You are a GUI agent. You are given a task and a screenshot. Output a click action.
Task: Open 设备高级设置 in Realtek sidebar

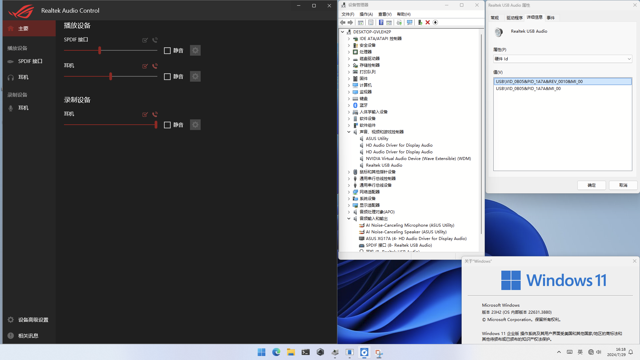32,319
